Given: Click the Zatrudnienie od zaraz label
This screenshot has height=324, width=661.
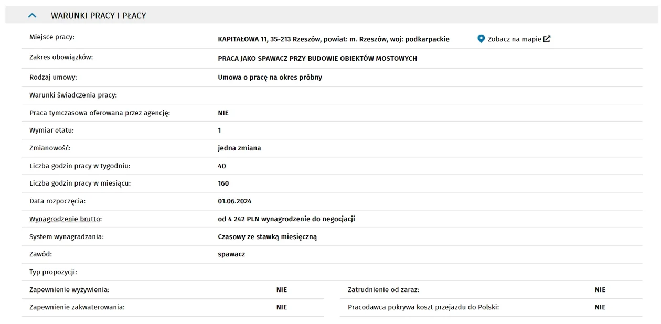Looking at the screenshot, I should point(383,290).
